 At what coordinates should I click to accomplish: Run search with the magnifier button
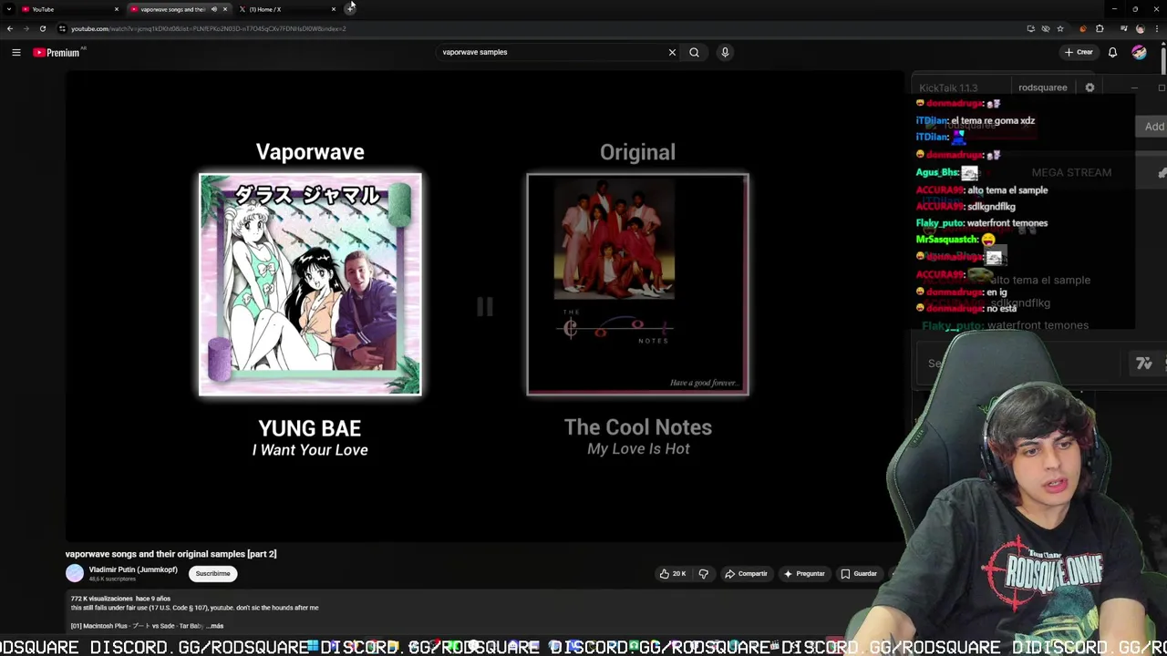point(694,53)
